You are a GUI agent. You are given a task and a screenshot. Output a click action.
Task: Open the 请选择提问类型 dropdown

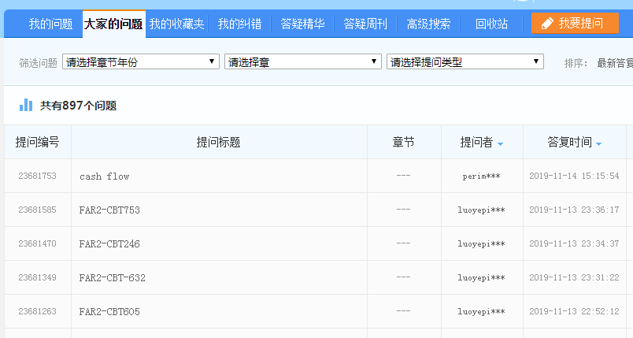coord(465,61)
